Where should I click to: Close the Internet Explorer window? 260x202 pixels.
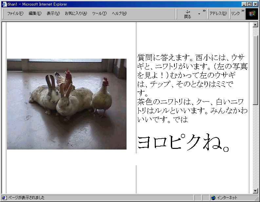[x=255, y=4]
